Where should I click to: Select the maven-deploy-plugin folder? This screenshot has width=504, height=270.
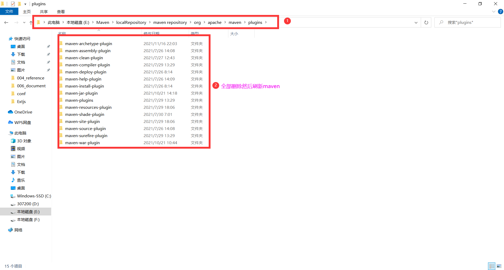[x=86, y=72]
